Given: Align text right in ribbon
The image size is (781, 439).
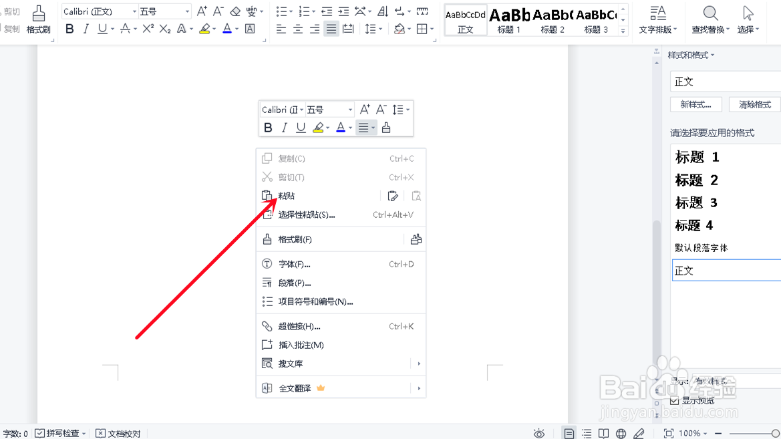Looking at the screenshot, I should point(315,29).
